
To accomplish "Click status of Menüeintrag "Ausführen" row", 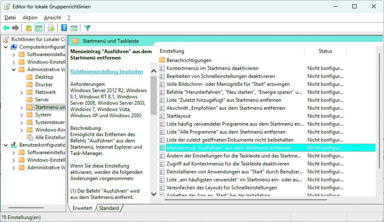I will 325,148.
